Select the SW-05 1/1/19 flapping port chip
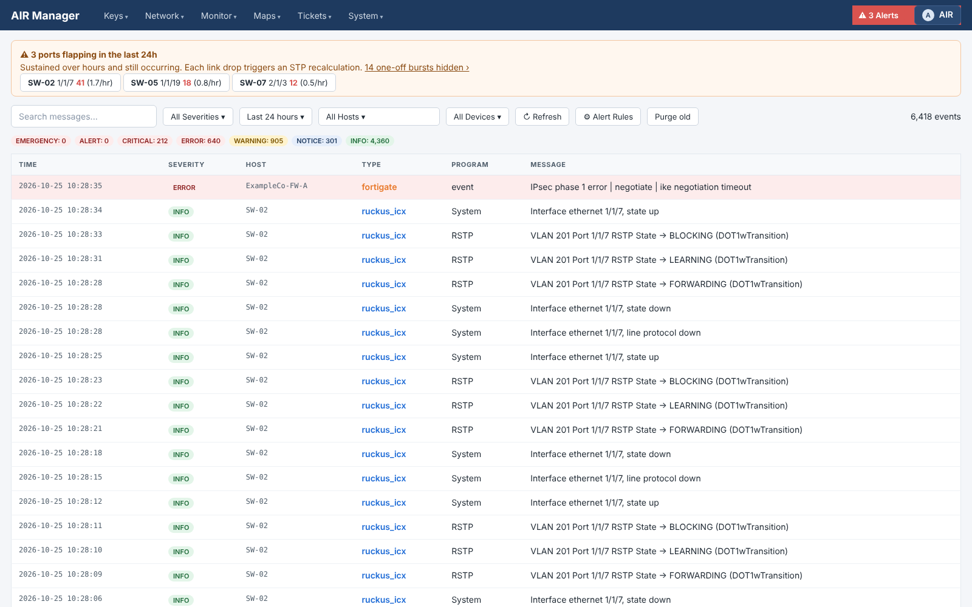The height and width of the screenshot is (607, 972). 176,83
